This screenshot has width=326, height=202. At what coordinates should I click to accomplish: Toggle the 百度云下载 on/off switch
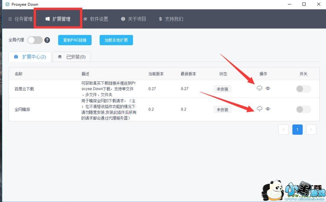[304, 89]
